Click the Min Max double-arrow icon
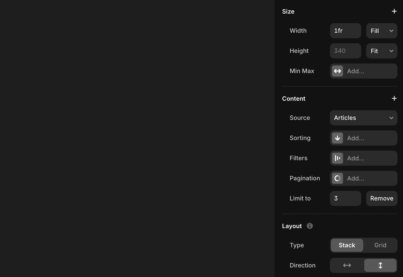Image resolution: width=403 pixels, height=277 pixels. (338, 71)
